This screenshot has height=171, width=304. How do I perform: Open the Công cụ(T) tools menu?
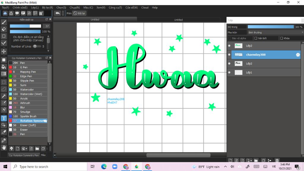click(115, 7)
